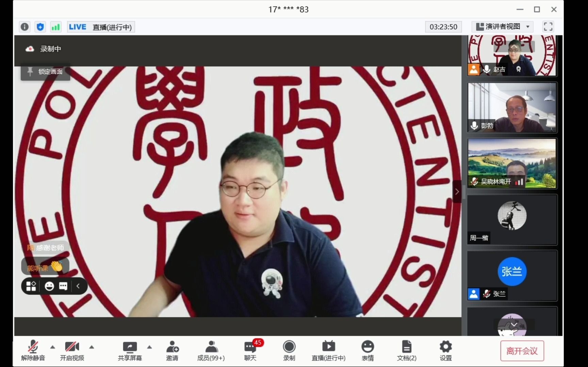Open screen share options arrow next to 共享屏幕
This screenshot has height=367, width=588.
pyautogui.click(x=150, y=347)
